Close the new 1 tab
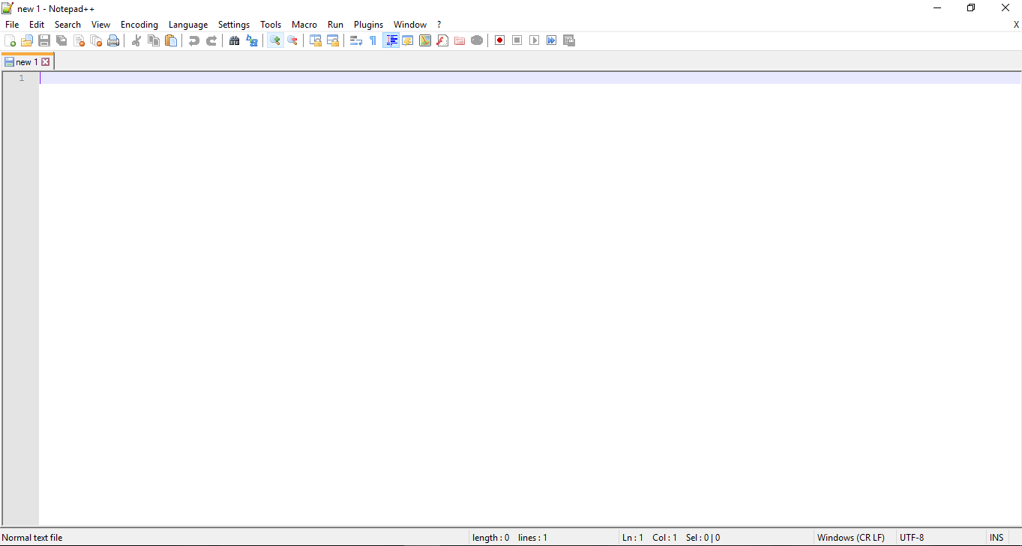The width and height of the screenshot is (1022, 546). (x=46, y=61)
